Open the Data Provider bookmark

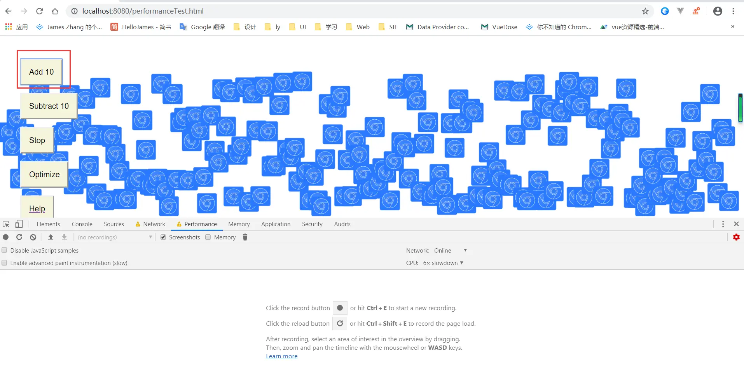coord(438,27)
